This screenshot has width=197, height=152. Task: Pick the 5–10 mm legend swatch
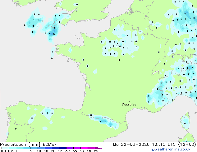34,148
